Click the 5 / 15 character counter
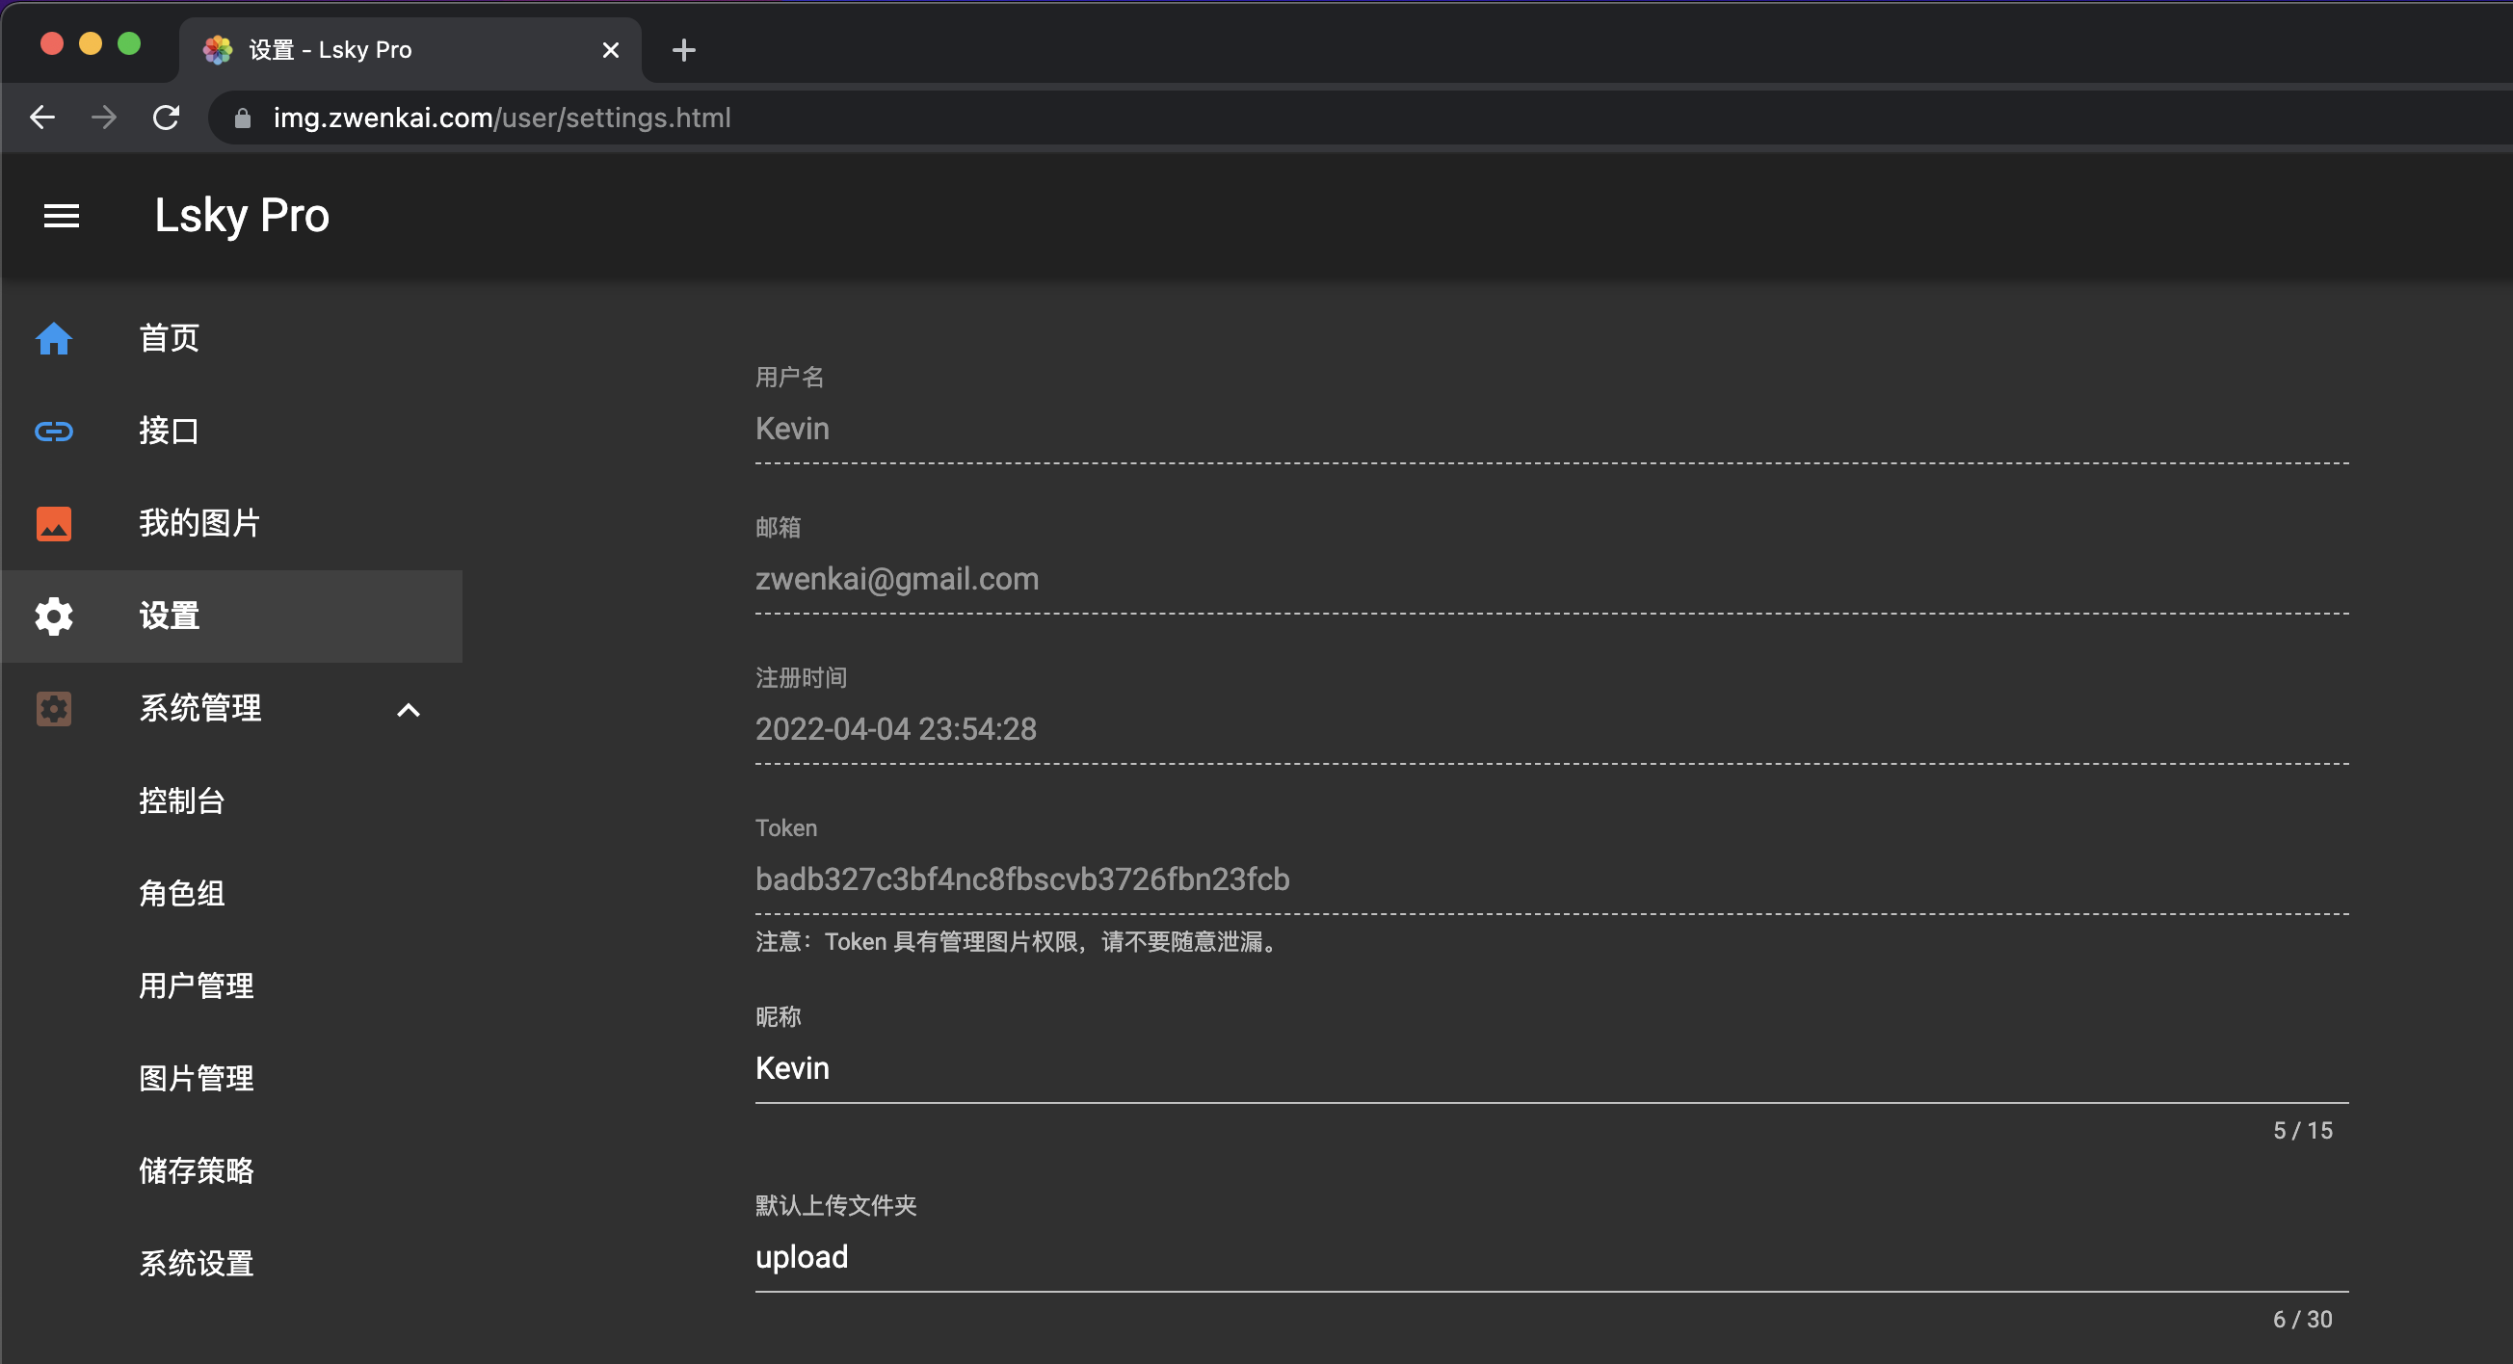 (2302, 1131)
